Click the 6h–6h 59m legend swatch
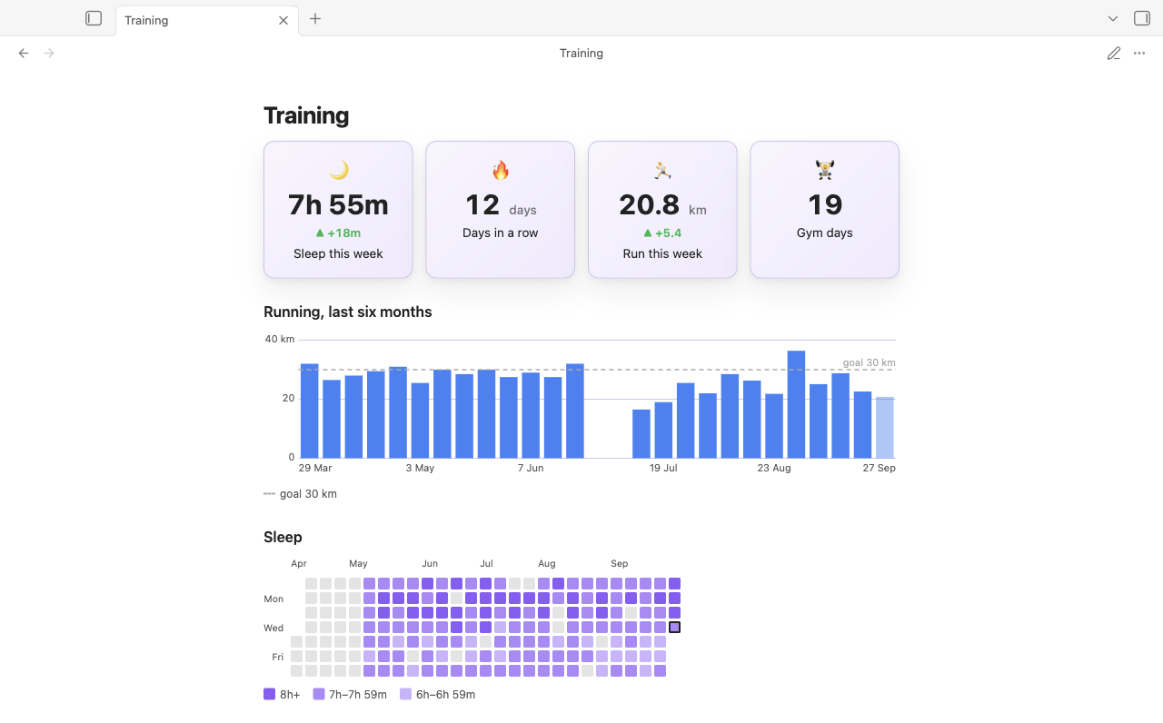Image resolution: width=1163 pixels, height=723 pixels. click(x=406, y=694)
